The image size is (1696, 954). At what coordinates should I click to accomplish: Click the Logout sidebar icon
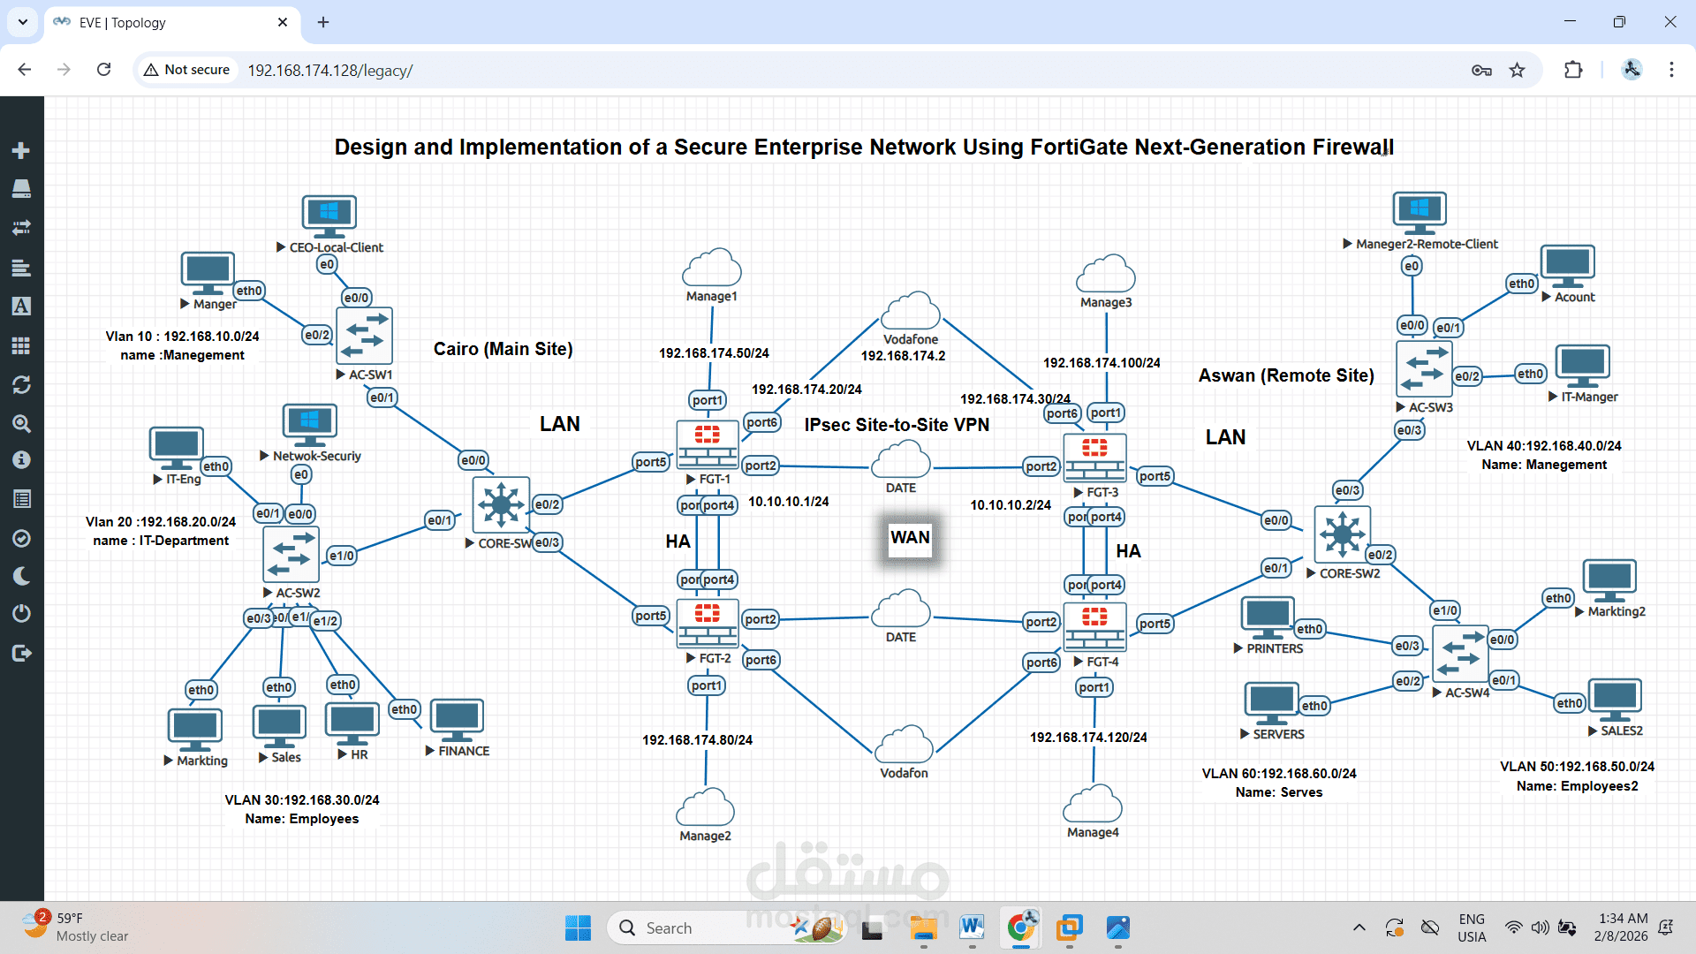click(21, 654)
